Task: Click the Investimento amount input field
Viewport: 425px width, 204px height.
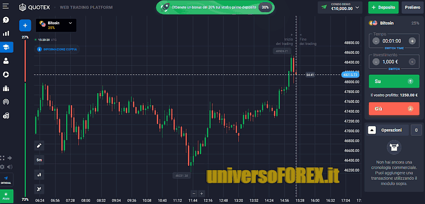Action: click(x=393, y=61)
